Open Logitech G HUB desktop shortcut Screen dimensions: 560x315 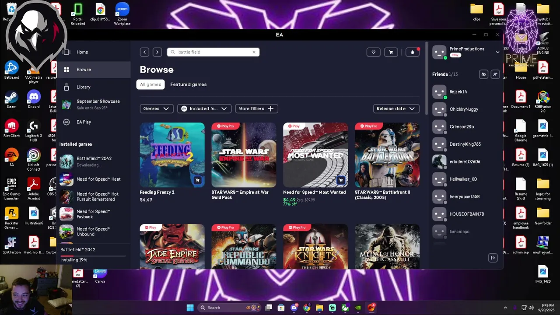coord(34,131)
